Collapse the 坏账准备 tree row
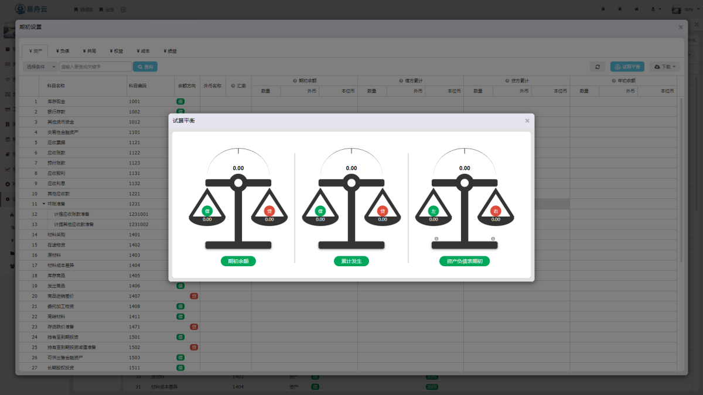Viewport: 703px width, 395px height. click(43, 204)
